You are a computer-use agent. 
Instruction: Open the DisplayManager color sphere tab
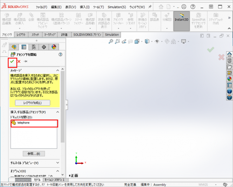coord(54,47)
